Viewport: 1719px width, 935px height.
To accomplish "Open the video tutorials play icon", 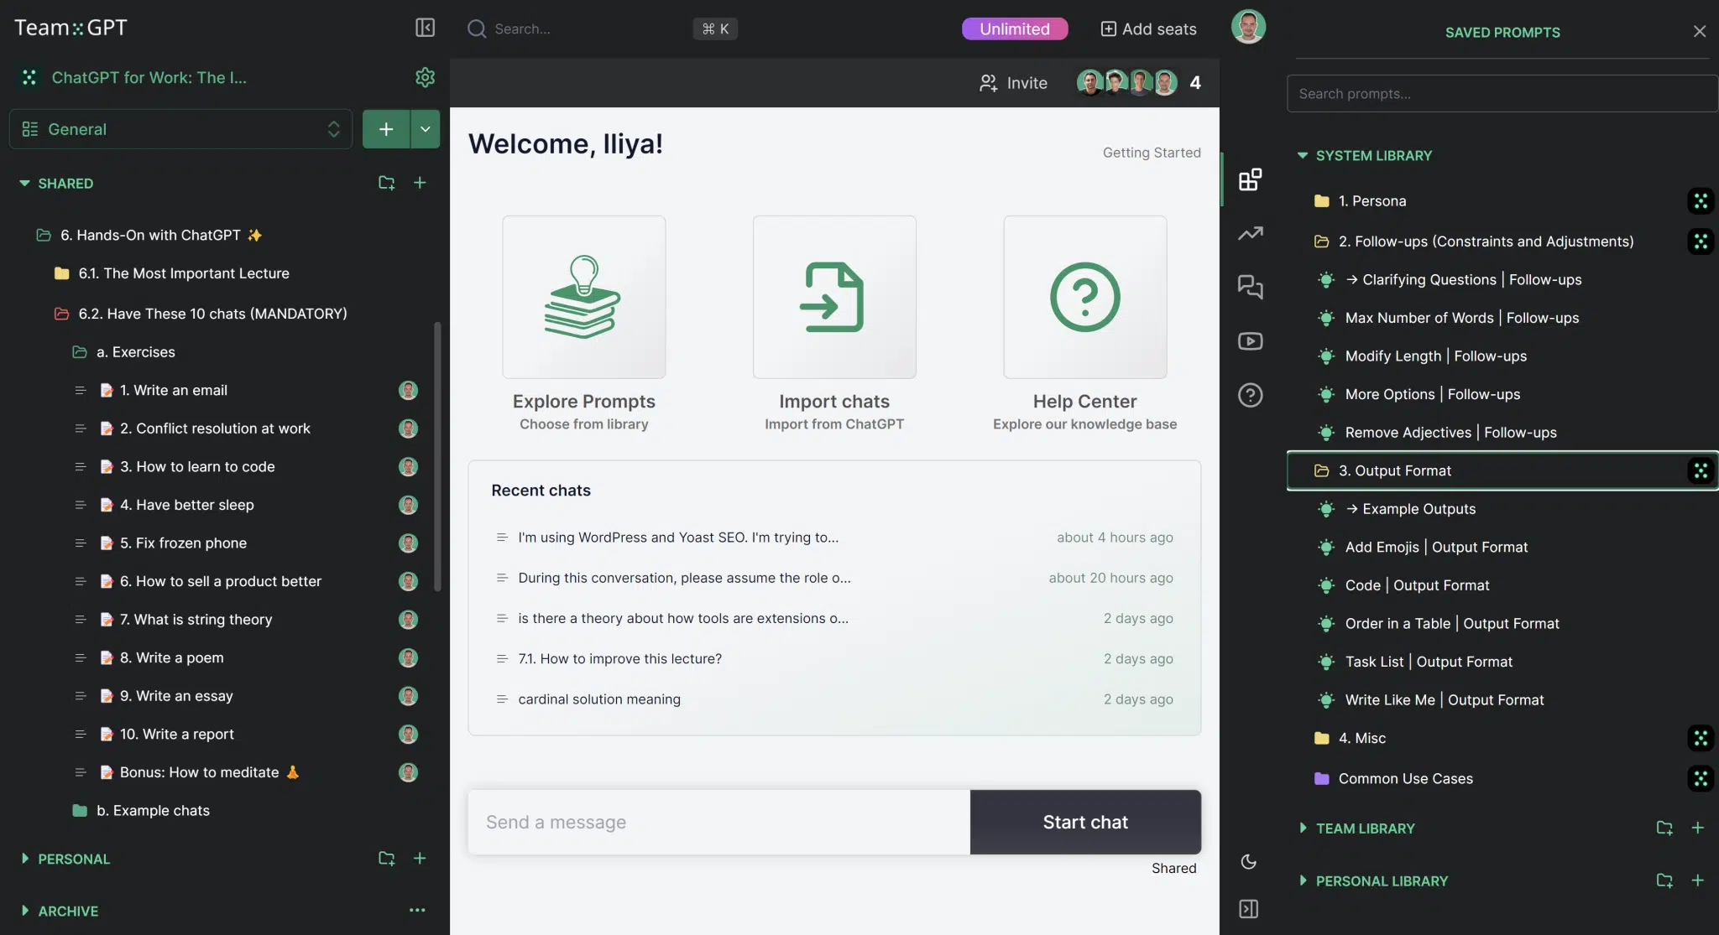I will (x=1250, y=341).
